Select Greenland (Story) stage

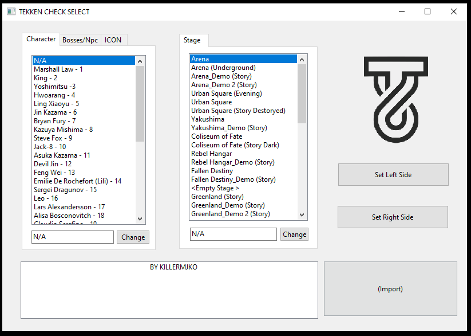(x=244, y=197)
